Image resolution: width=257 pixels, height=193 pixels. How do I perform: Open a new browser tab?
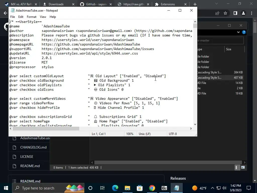[195, 4]
